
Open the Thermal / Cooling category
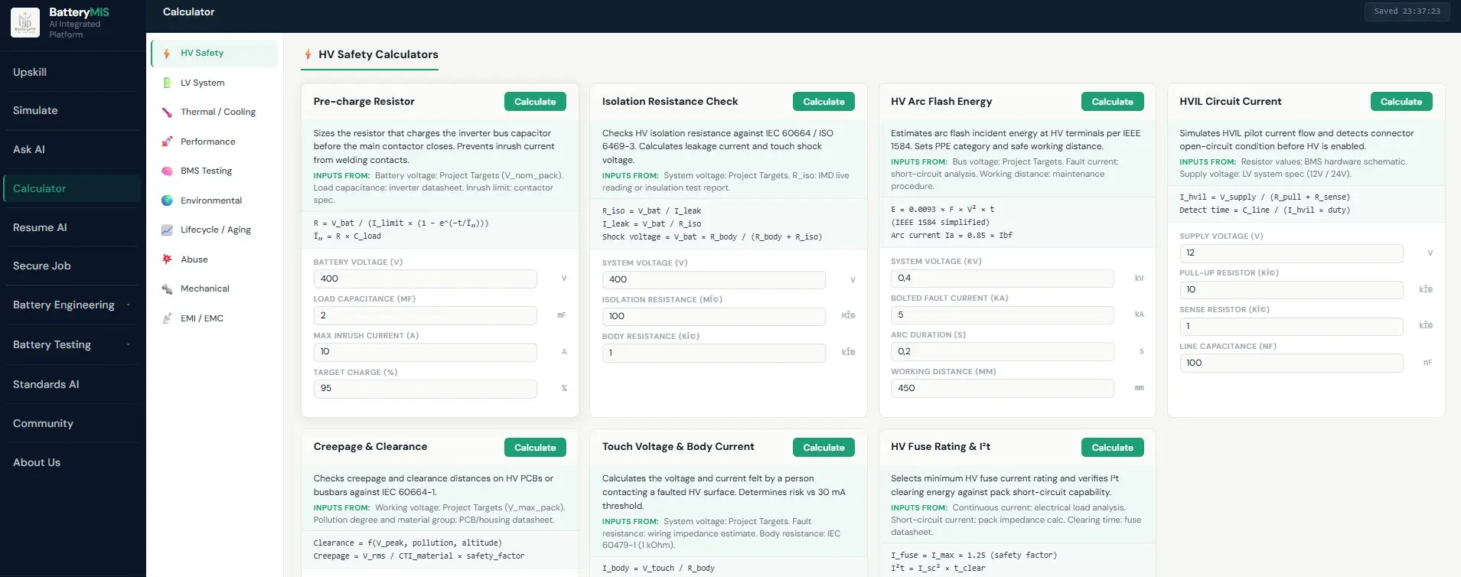coord(214,112)
